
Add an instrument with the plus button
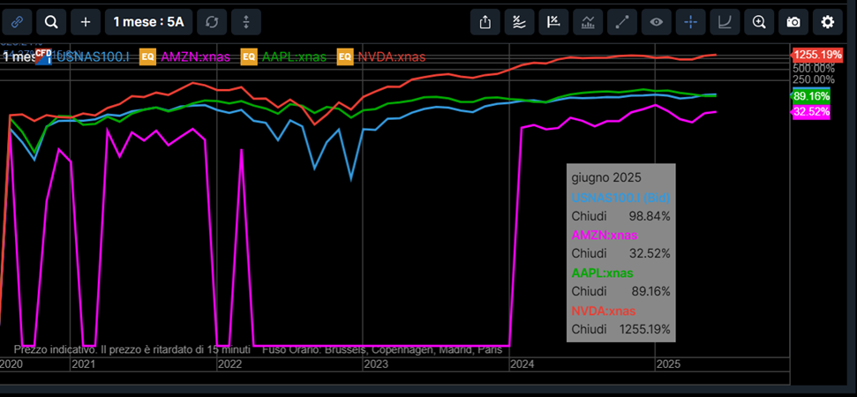[x=86, y=22]
